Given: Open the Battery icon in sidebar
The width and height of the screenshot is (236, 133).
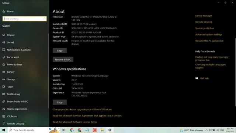Looking at the screenshot, I should [4, 72].
